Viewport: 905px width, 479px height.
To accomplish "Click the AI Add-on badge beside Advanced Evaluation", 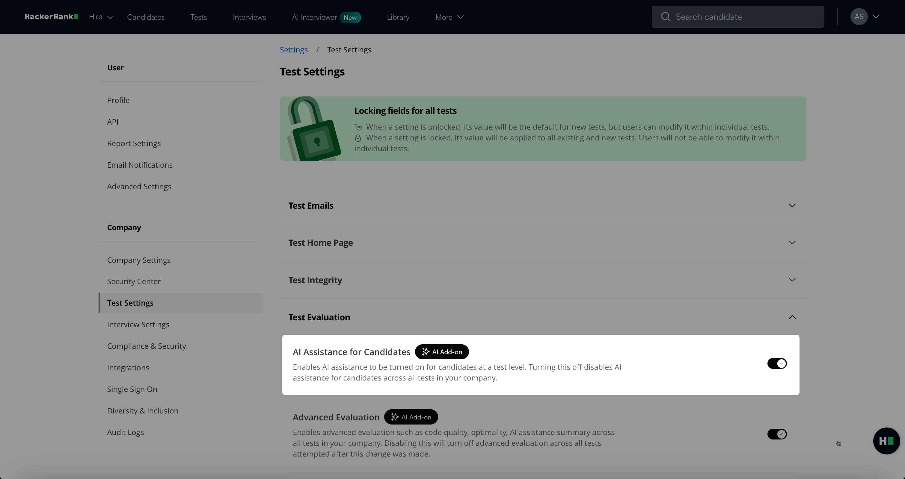I will 411,417.
